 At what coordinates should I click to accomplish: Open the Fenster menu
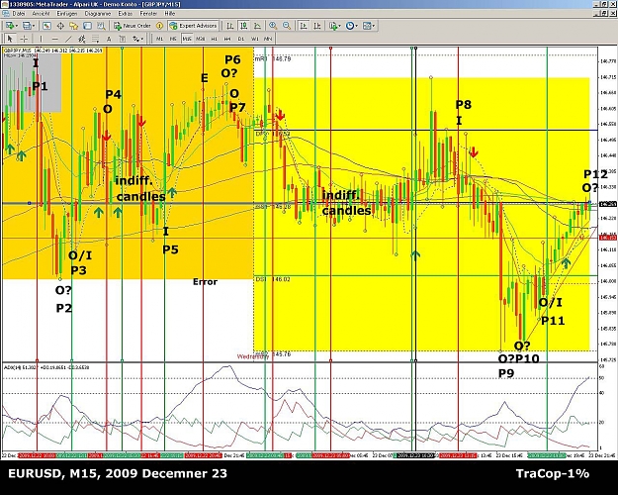click(x=148, y=14)
